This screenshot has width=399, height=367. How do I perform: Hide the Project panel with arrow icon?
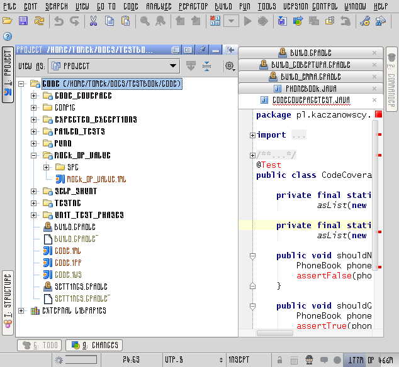point(230,50)
